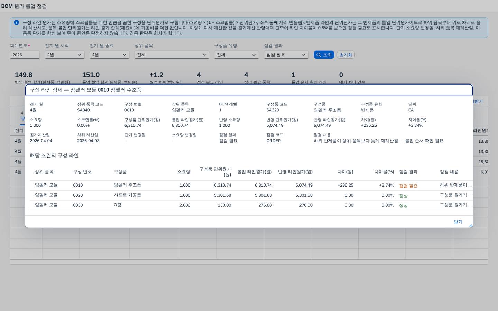Click the 롤업 라인원가(원) column header
Image resolution: width=498 pixels, height=311 pixels.
255,172
